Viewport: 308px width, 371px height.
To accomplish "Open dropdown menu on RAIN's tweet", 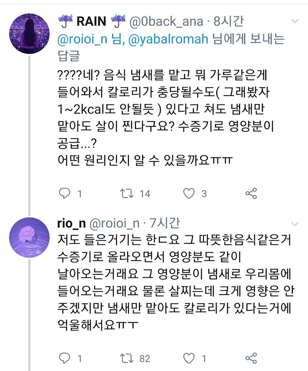I will (295, 21).
